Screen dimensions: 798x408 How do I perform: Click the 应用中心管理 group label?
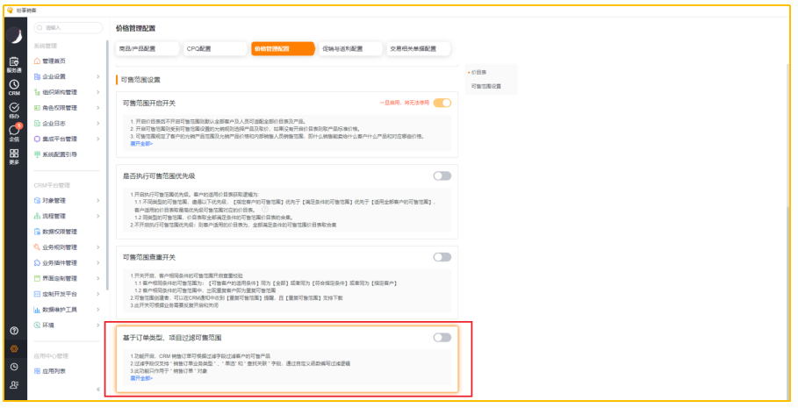click(51, 356)
